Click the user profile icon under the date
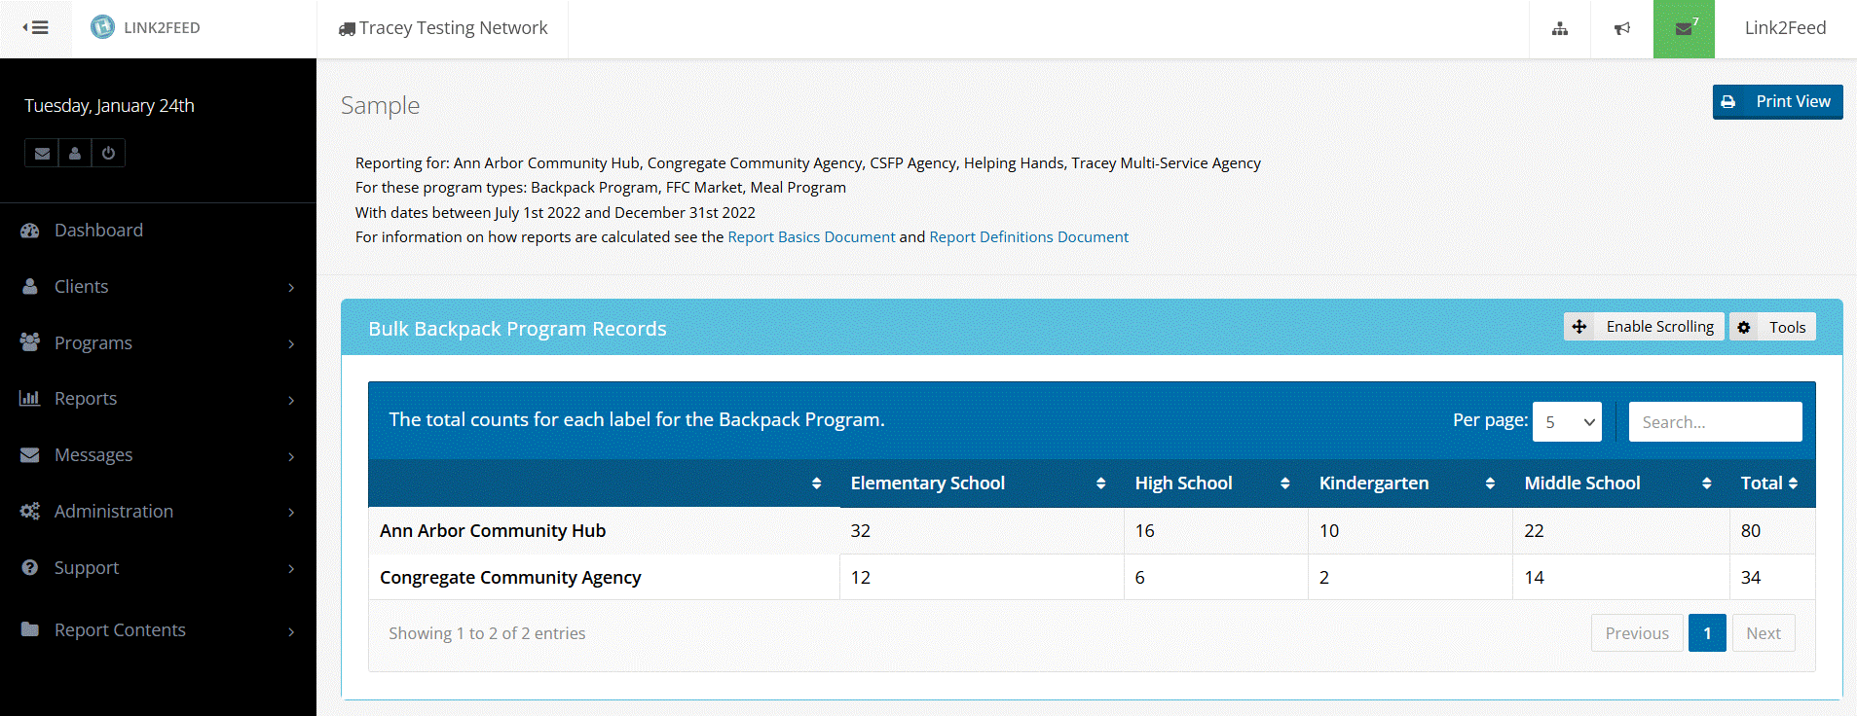 (x=75, y=153)
